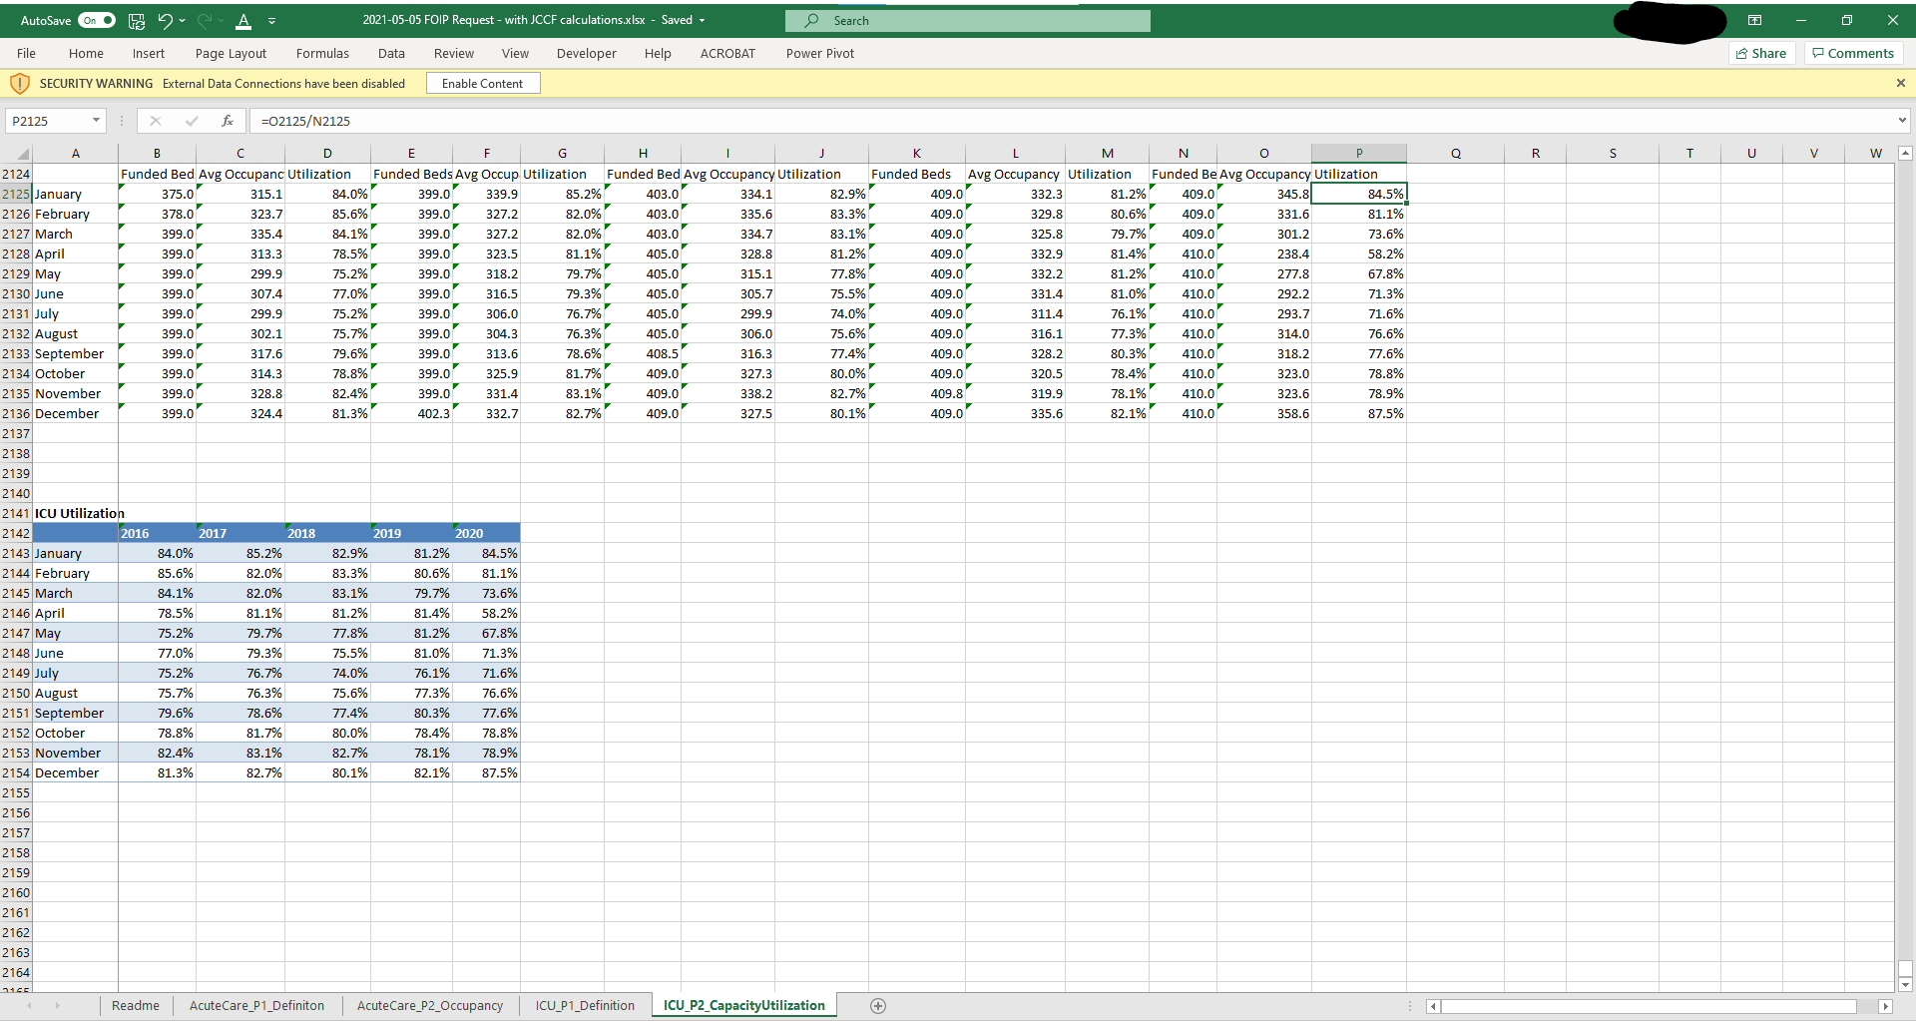Open the undo history dropdown arrow
1916x1021 pixels.
(182, 20)
